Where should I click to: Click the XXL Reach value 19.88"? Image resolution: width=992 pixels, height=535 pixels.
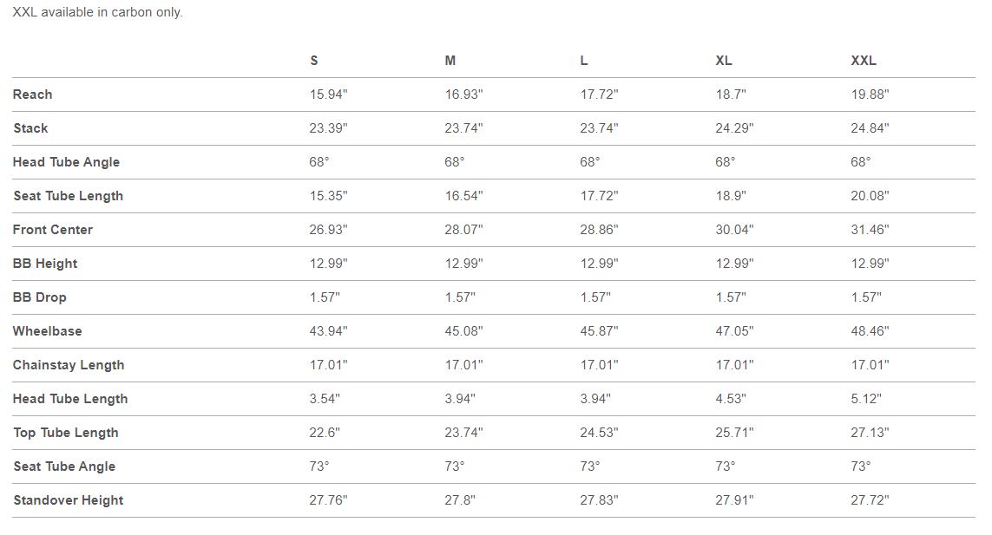870,95
